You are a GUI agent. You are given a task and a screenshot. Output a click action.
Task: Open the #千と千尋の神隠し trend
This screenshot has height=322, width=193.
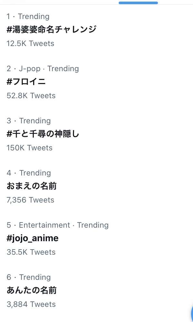pos(43,134)
